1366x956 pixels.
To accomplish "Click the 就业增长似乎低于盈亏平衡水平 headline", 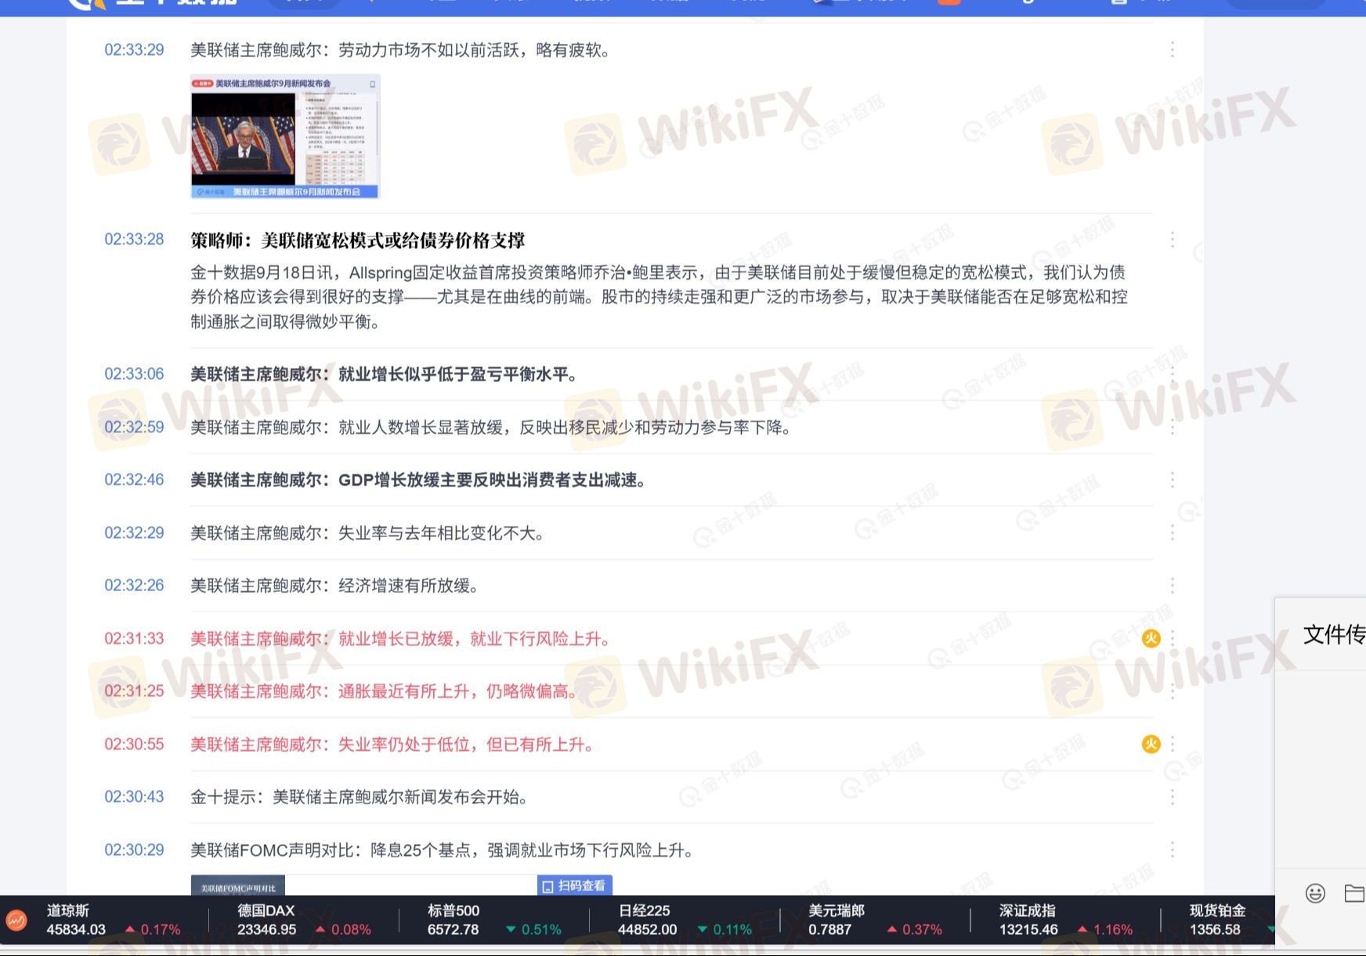I will tap(385, 374).
